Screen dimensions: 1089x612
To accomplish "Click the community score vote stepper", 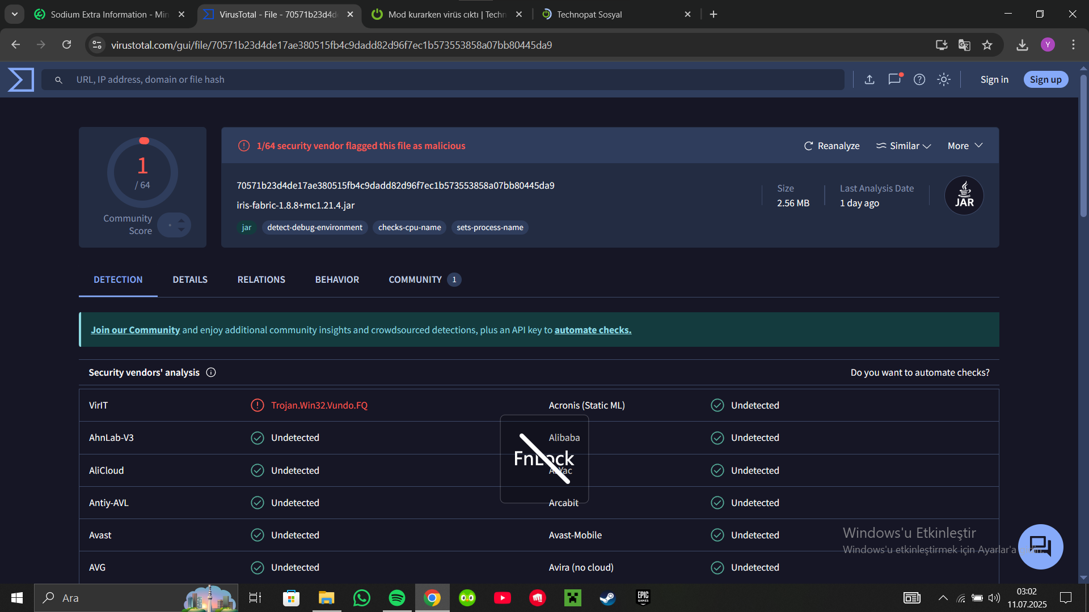I will 175,225.
